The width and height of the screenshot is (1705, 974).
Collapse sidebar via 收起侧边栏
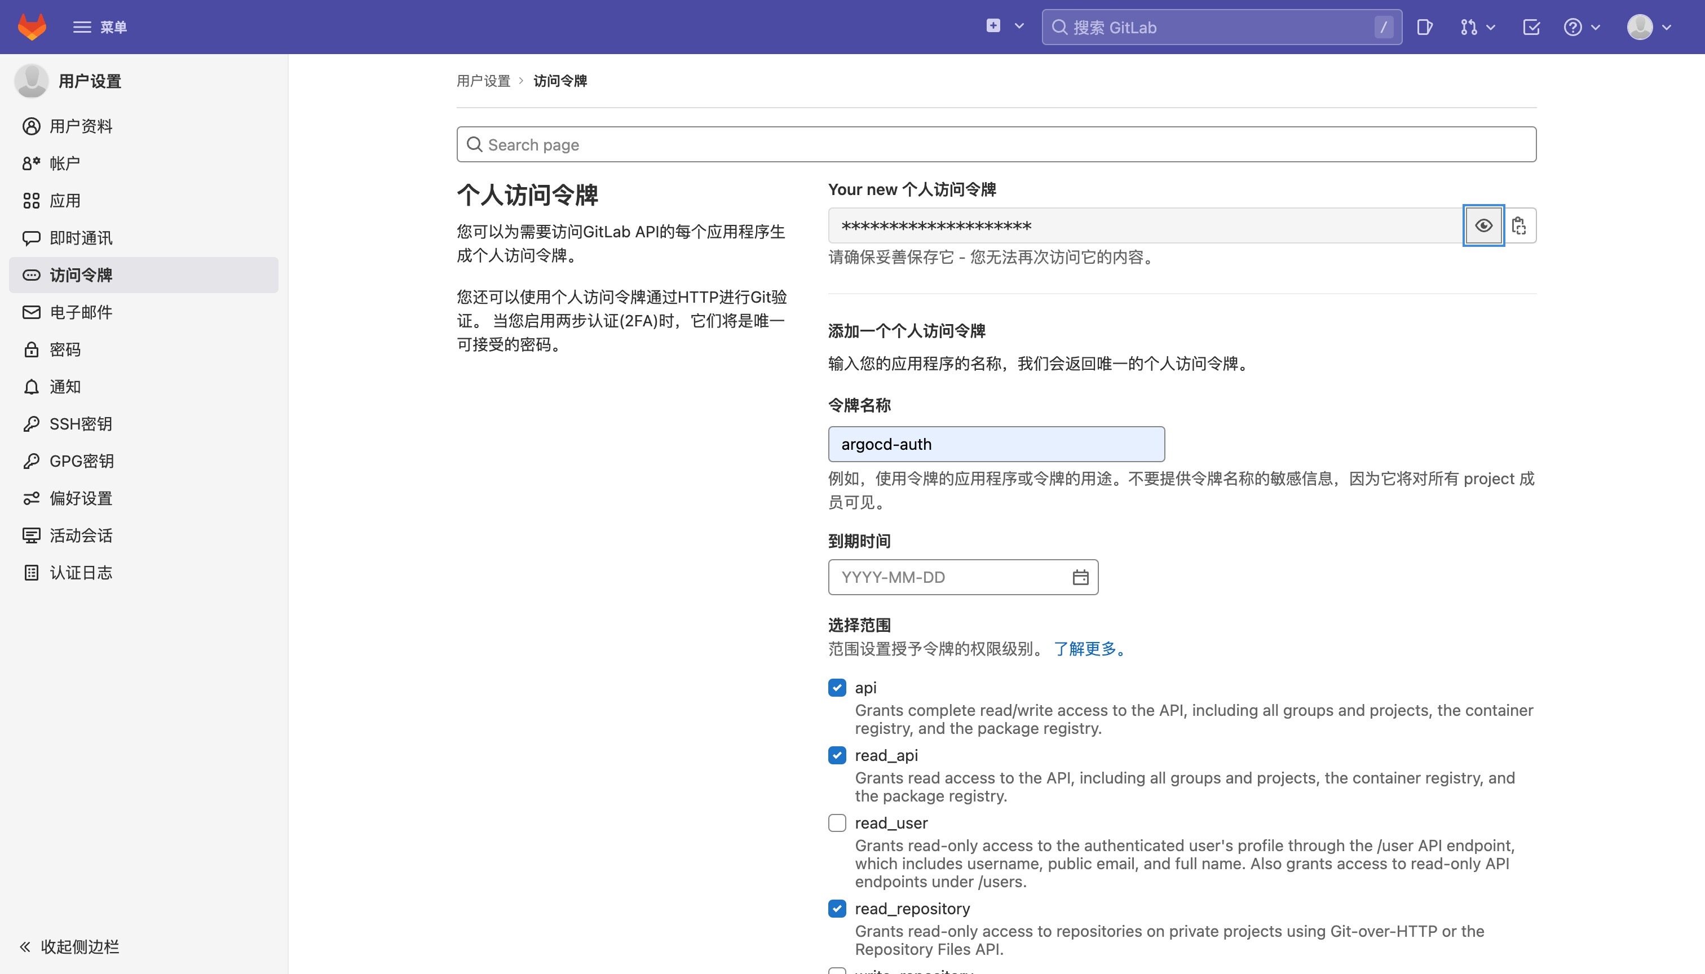[x=69, y=946]
